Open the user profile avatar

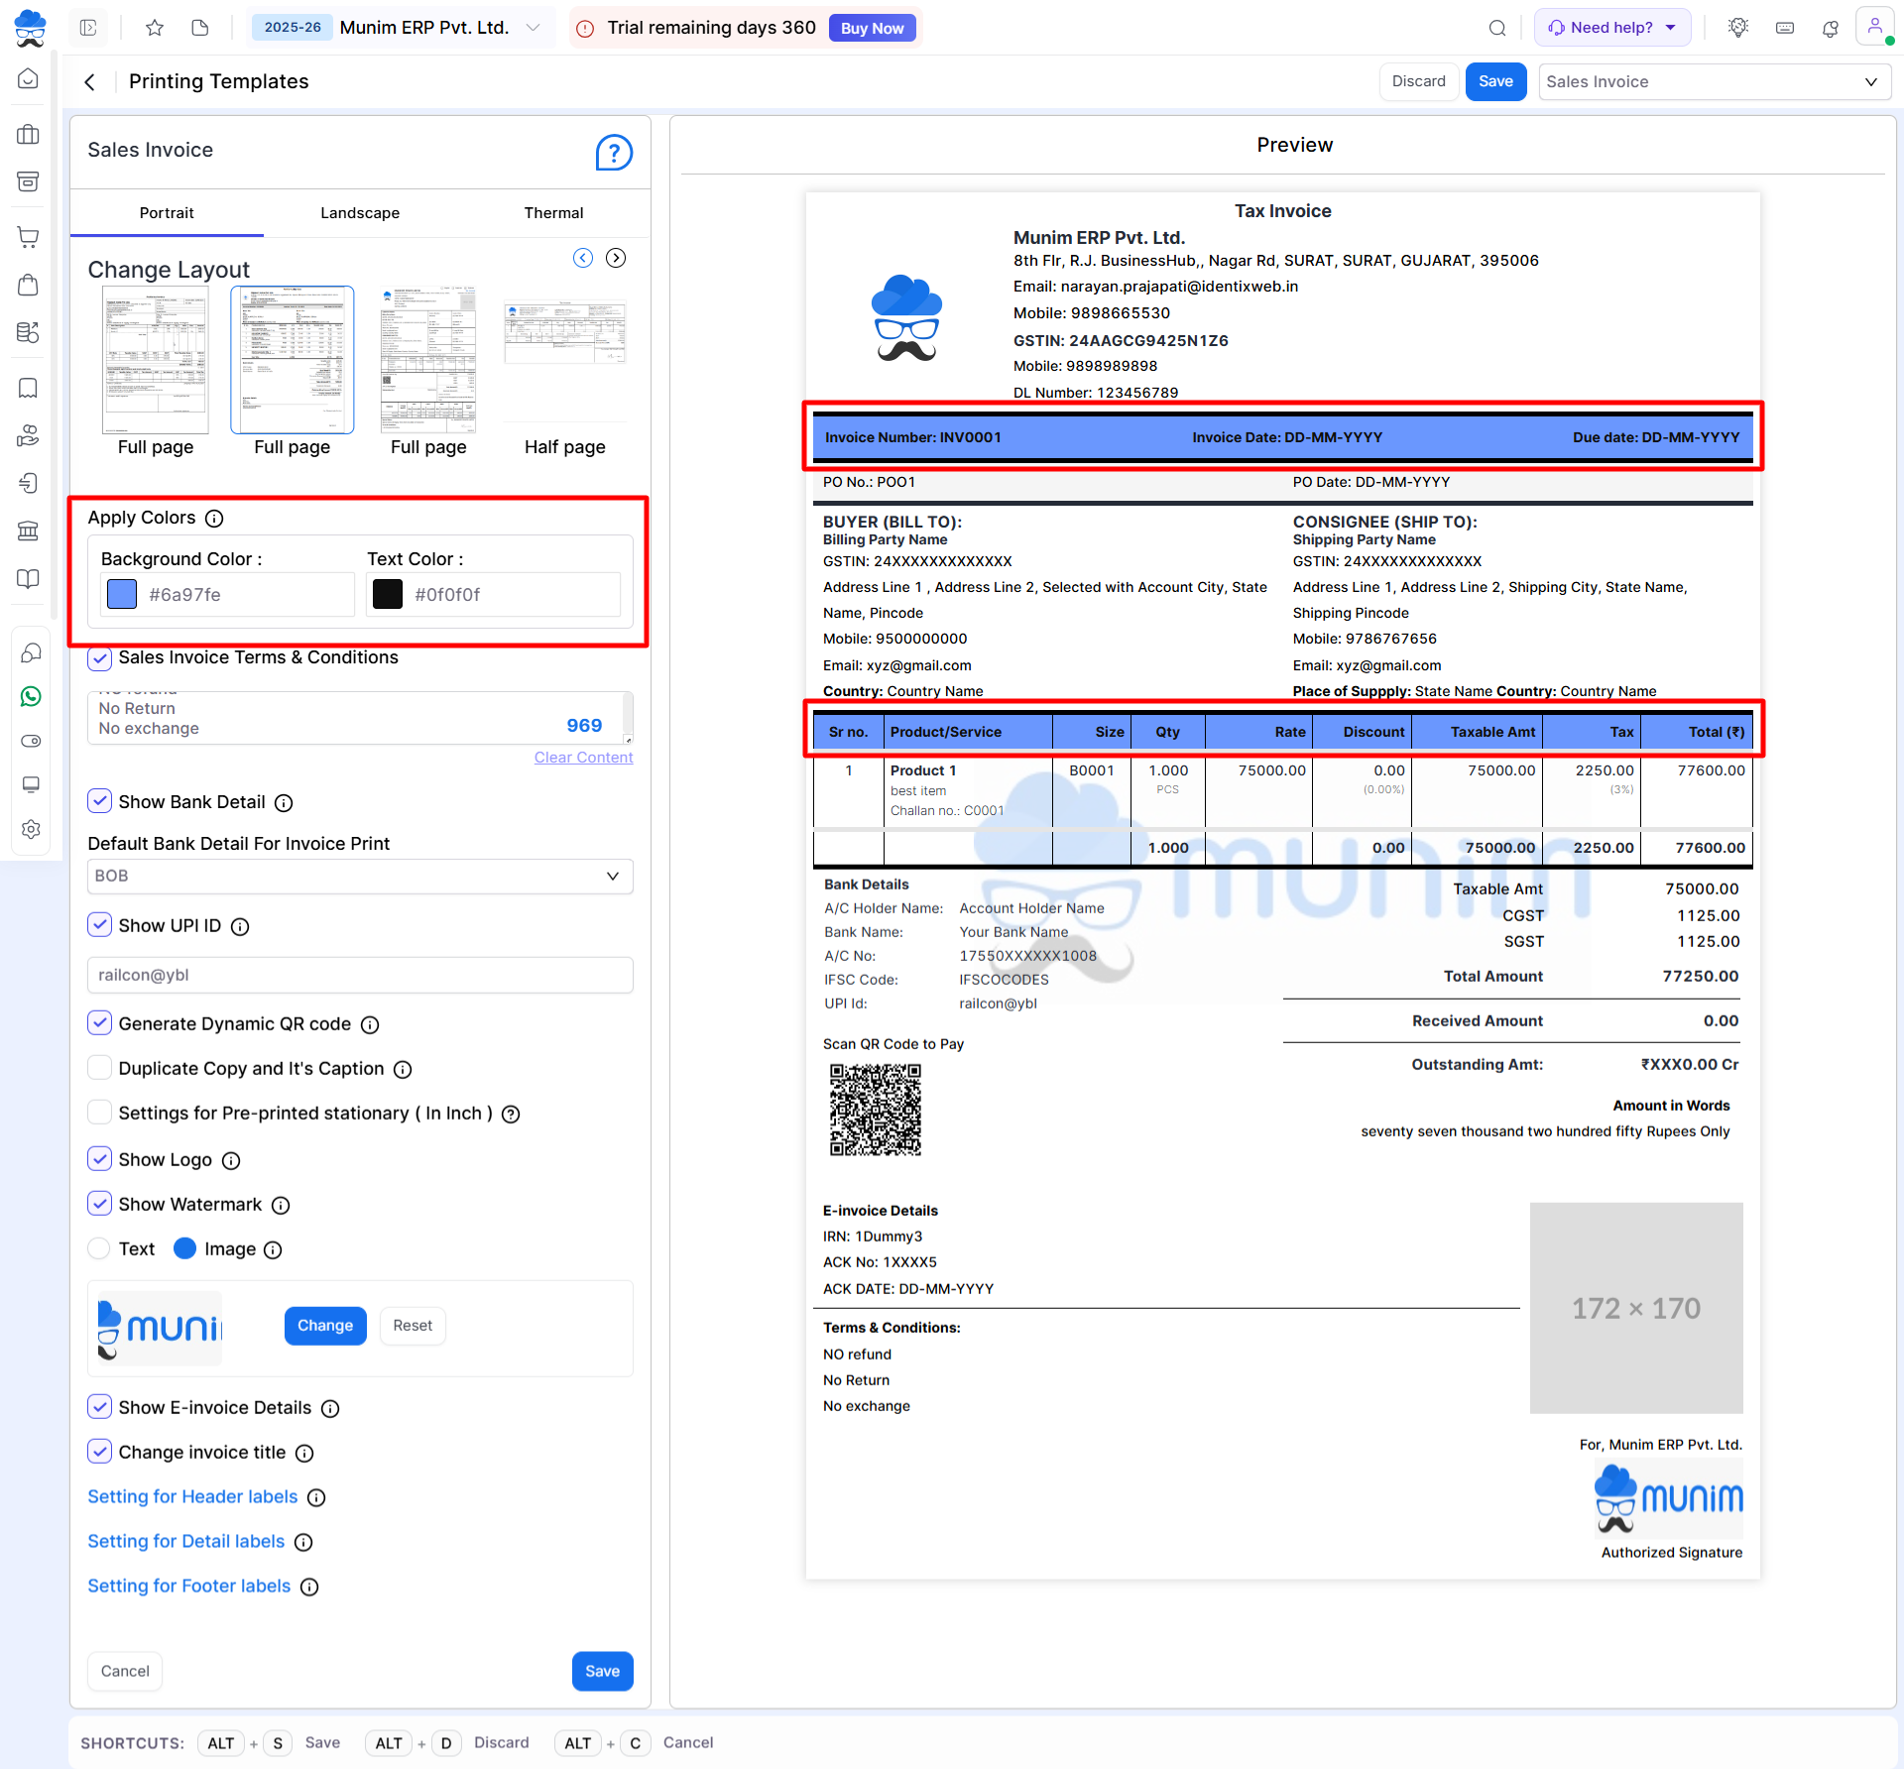coord(1874,27)
